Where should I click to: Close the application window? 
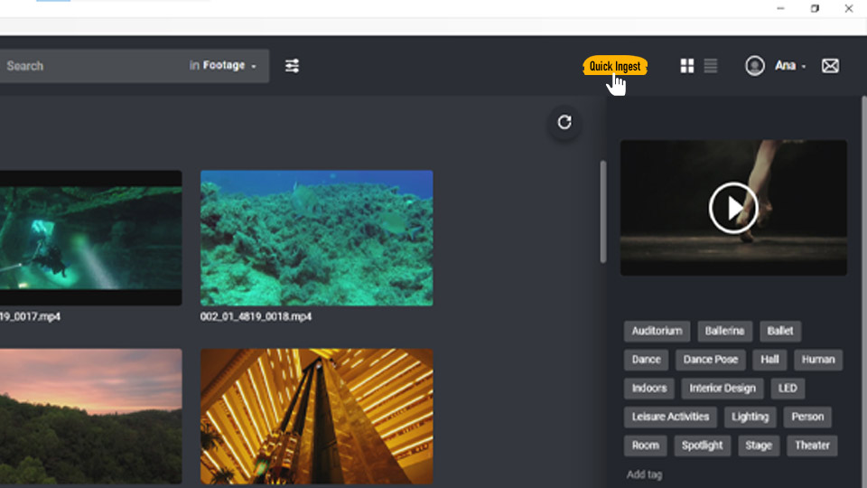[849, 8]
